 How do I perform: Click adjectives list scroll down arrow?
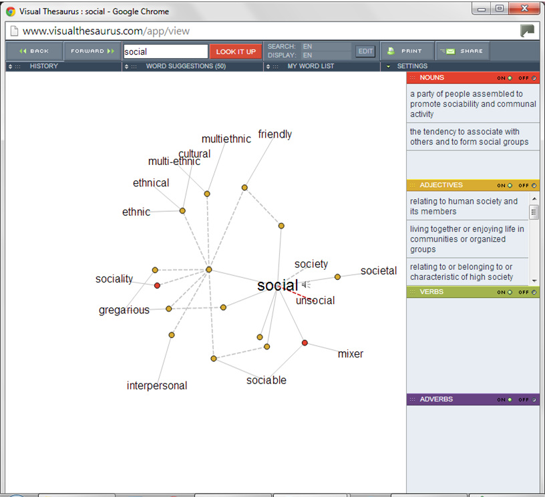[534, 281]
